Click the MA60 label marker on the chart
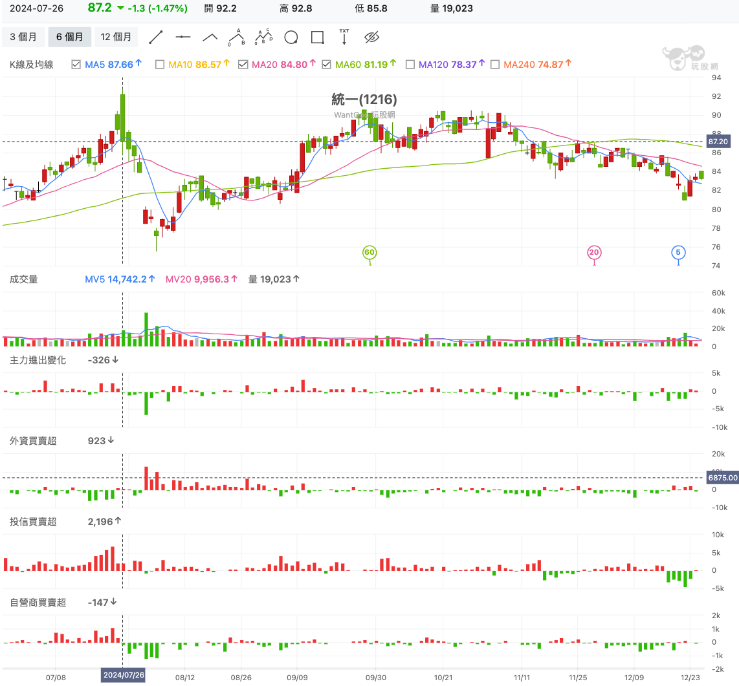The image size is (739, 686). tap(369, 253)
